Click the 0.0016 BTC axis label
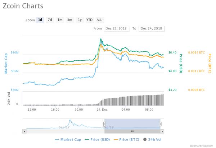This screenshot has width=216, height=148. click(x=197, y=52)
